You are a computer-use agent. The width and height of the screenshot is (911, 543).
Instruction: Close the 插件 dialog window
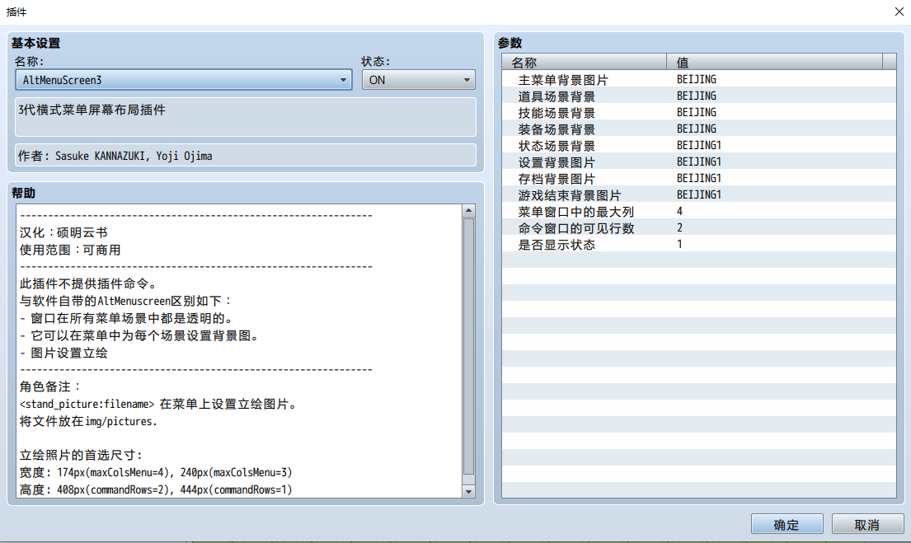[899, 12]
